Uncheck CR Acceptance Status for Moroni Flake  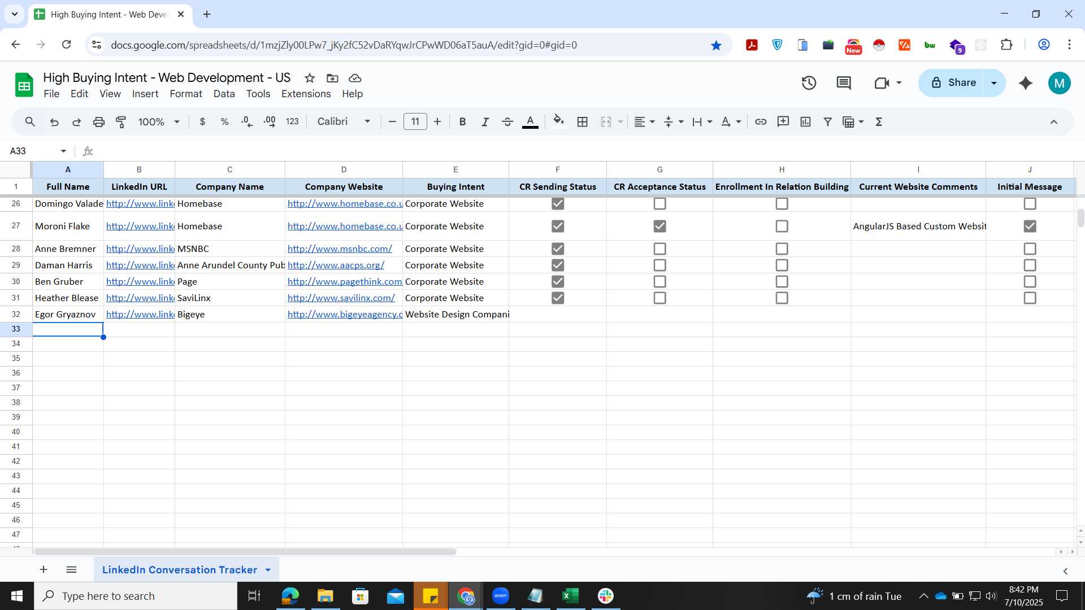[x=659, y=226]
